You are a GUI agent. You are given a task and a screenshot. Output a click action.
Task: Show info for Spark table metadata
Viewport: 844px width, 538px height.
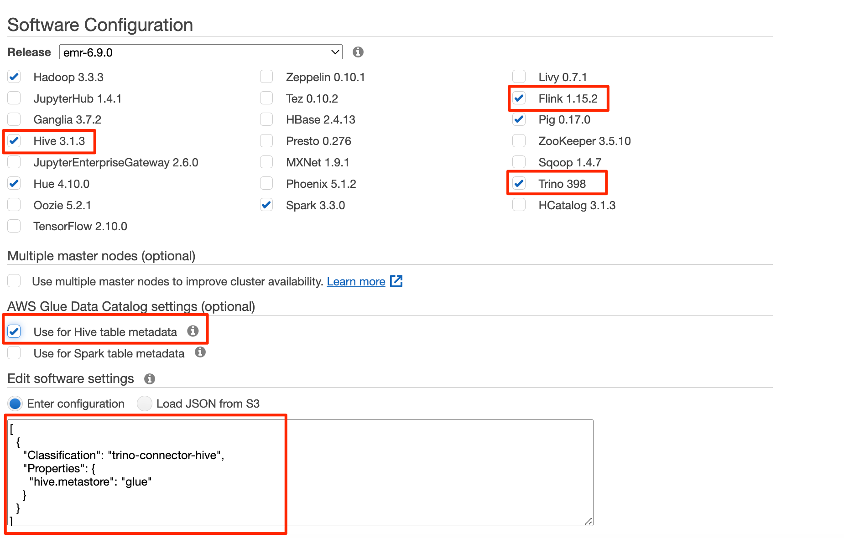[200, 352]
